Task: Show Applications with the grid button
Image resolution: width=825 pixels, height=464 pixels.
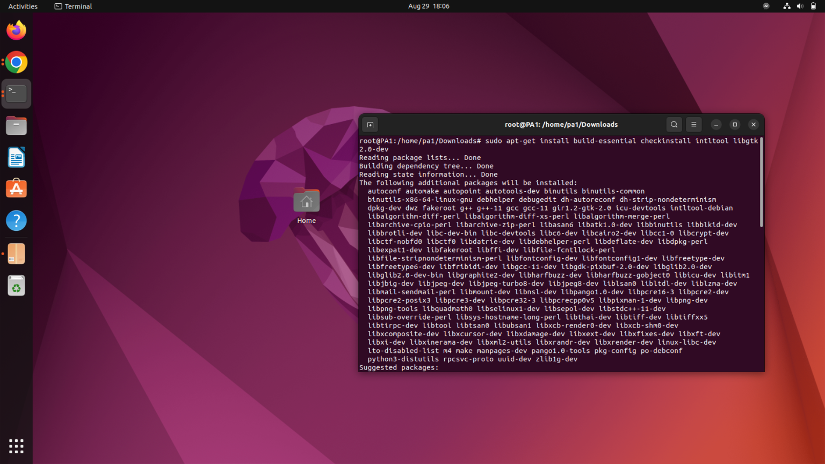Action: pos(16,446)
